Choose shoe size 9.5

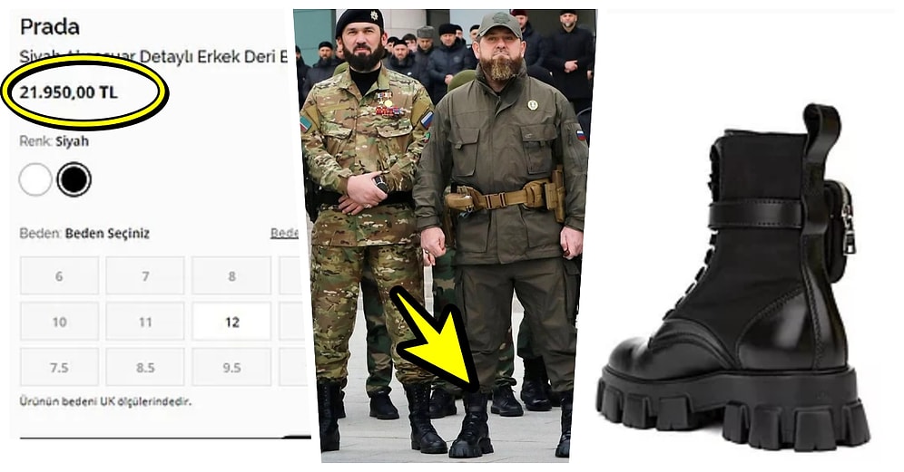pos(231,367)
